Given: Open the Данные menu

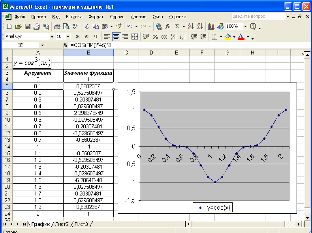Looking at the screenshot, I should (x=138, y=17).
